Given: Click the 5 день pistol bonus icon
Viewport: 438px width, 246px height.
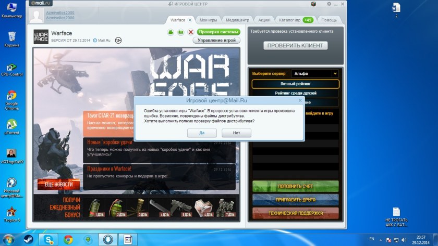Looking at the screenshot, I should pos(181,208).
